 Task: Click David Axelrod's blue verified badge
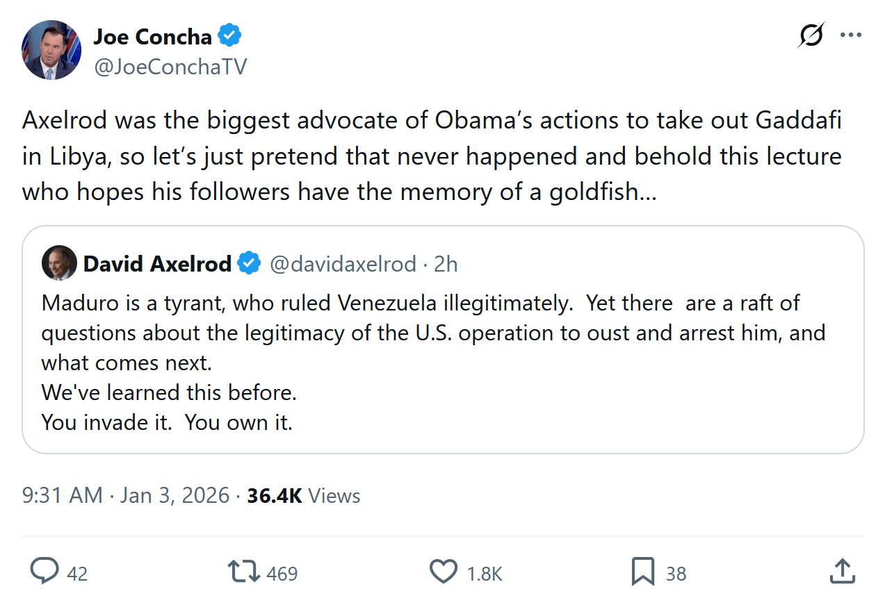tap(250, 264)
